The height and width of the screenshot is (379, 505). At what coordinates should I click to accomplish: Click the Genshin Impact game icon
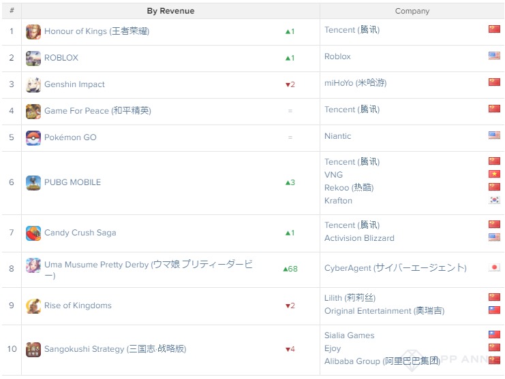33,85
